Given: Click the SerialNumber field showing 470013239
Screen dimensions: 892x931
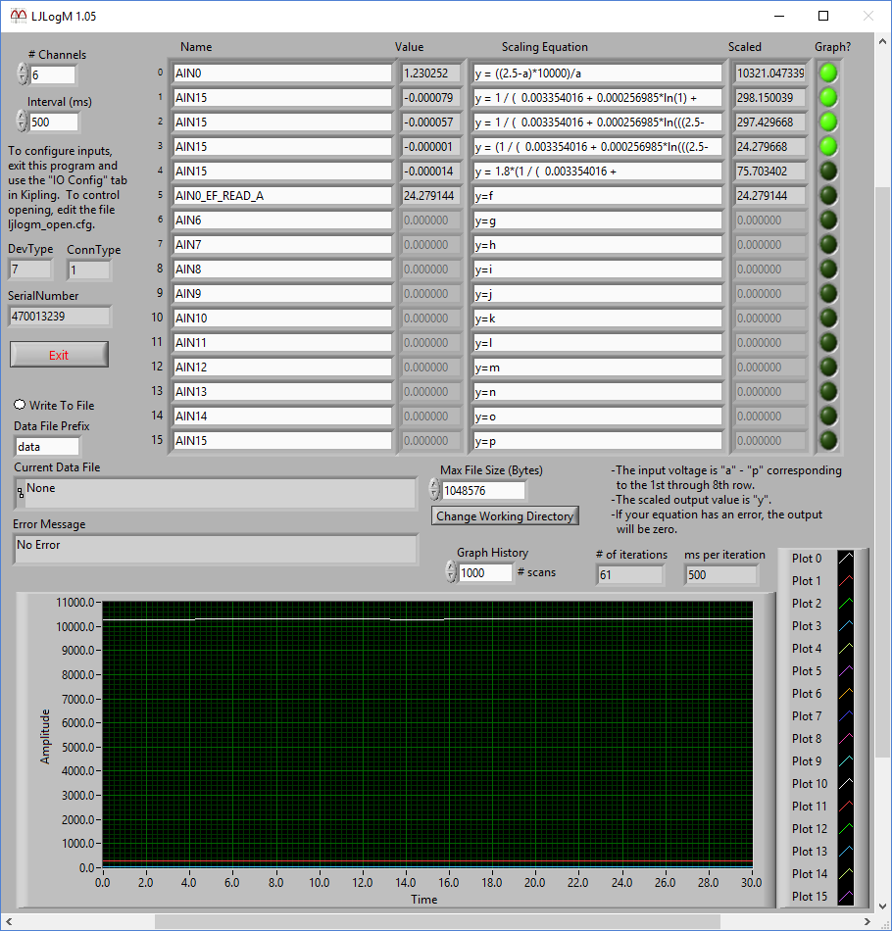Looking at the screenshot, I should [x=58, y=317].
